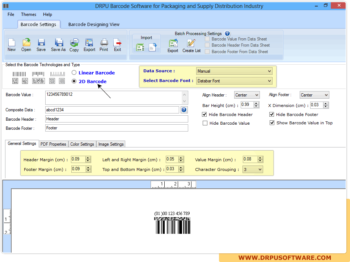
Task: Click Composite Data help icon
Action: pyautogui.click(x=184, y=110)
